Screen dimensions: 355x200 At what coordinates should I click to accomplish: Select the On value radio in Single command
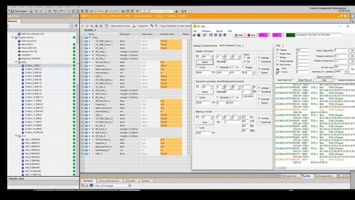245,62
